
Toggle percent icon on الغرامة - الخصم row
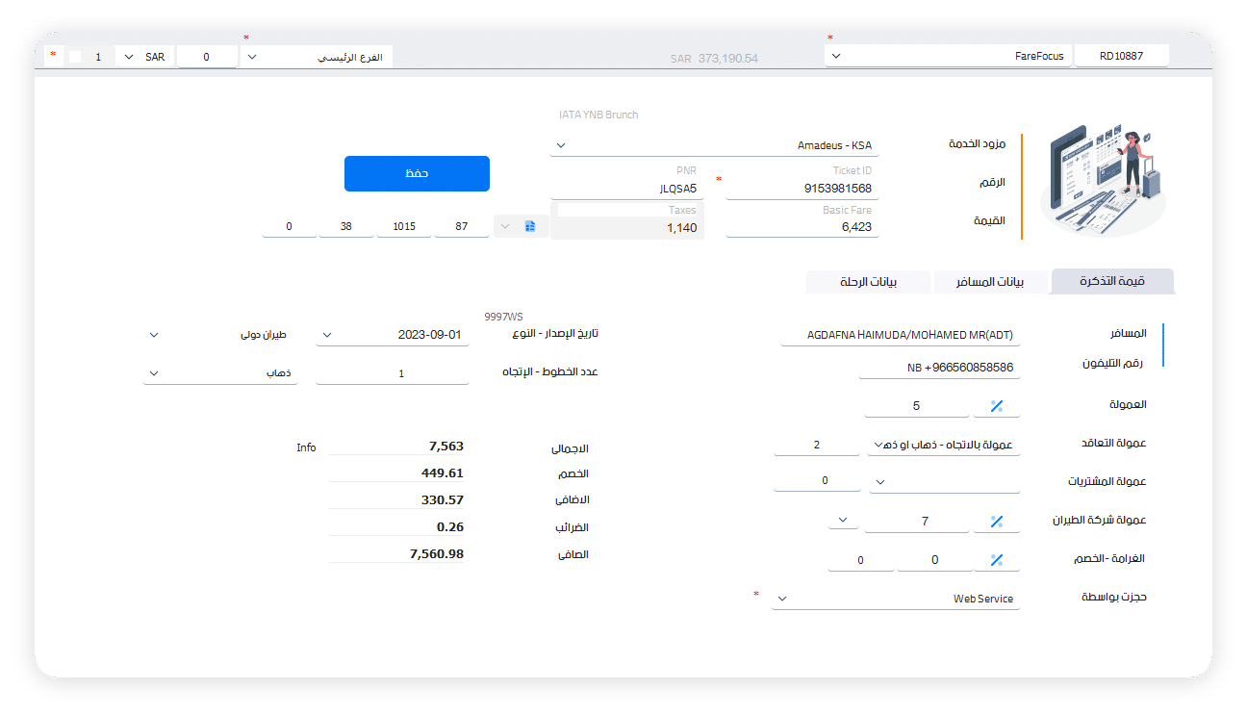click(x=997, y=560)
